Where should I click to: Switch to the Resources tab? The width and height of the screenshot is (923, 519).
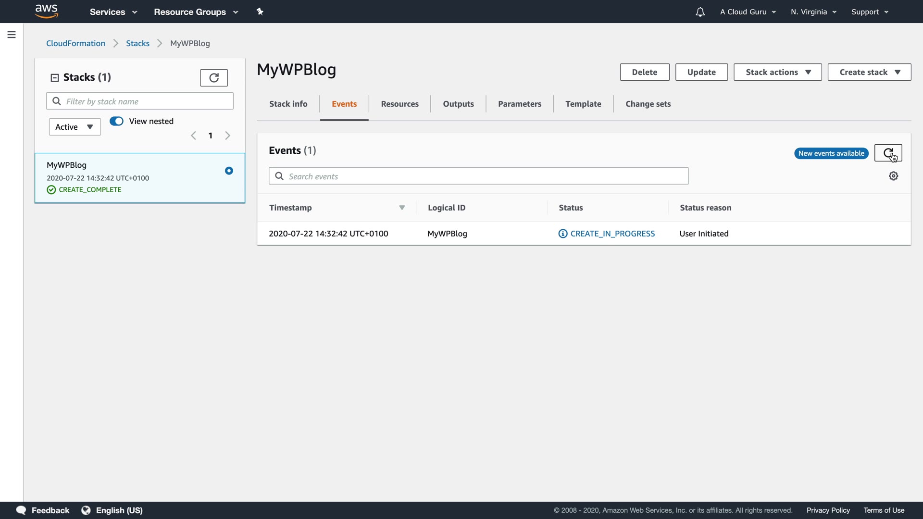pyautogui.click(x=399, y=104)
